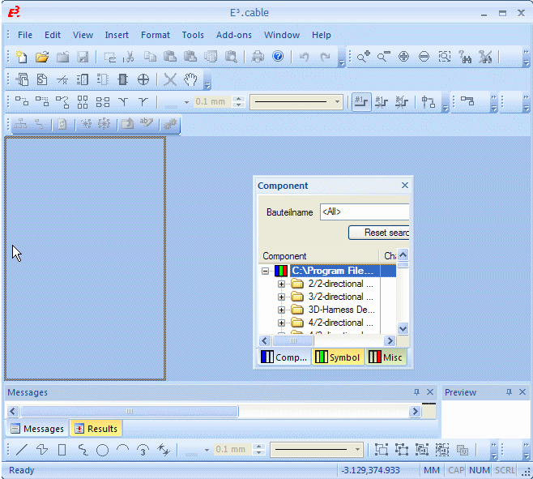Click the Zoom to fit icon
This screenshot has height=479, width=533.
coord(444,57)
